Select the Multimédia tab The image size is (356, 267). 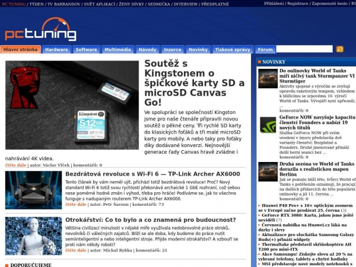(117, 49)
